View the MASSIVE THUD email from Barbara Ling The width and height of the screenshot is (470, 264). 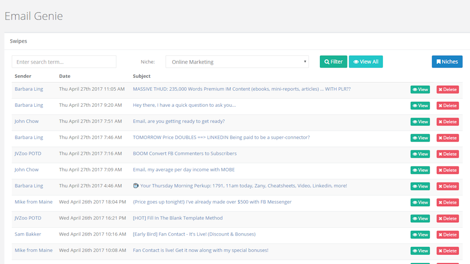point(420,90)
